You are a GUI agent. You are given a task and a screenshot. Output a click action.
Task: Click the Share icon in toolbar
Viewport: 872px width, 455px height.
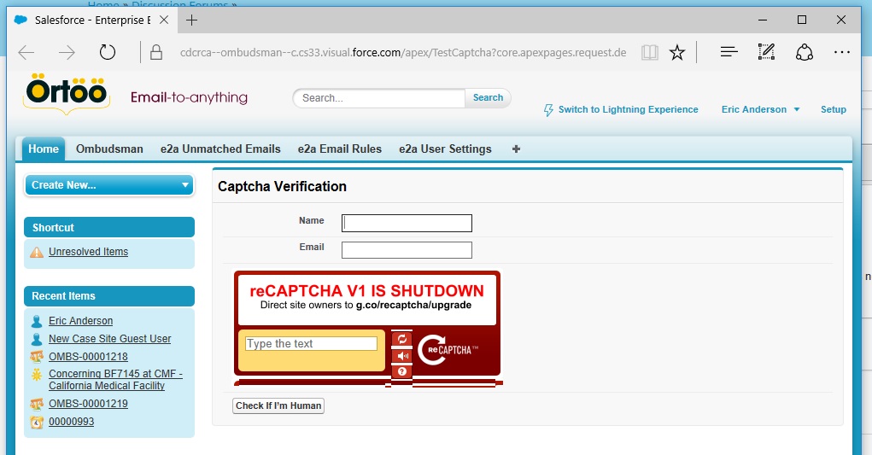[x=805, y=52]
